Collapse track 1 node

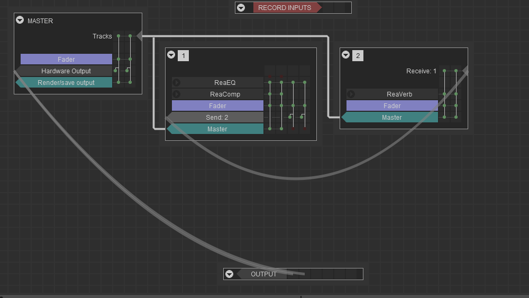pos(171,55)
